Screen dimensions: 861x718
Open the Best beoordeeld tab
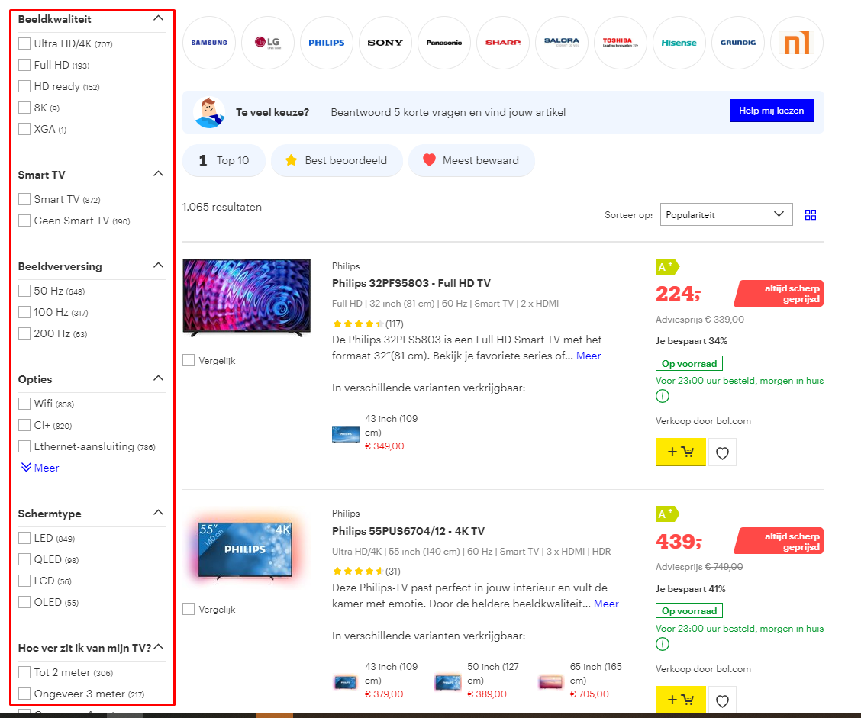click(x=336, y=161)
